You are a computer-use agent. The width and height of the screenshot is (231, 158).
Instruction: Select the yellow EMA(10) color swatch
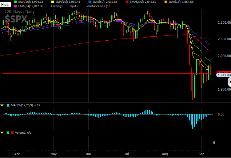tap(53, 2)
